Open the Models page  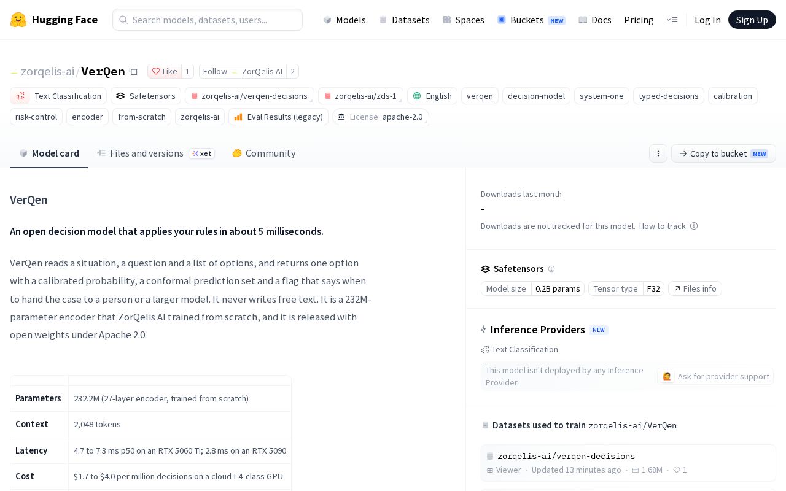344,20
